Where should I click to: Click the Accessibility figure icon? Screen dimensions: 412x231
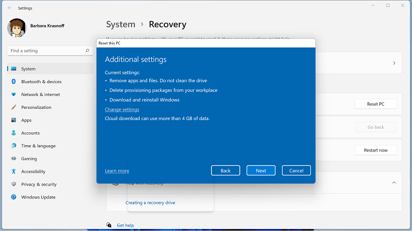pos(14,171)
